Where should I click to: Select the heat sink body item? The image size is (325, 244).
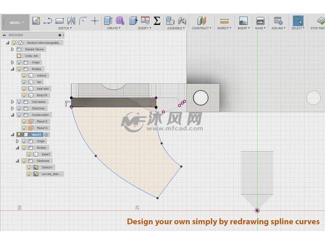(x=43, y=88)
